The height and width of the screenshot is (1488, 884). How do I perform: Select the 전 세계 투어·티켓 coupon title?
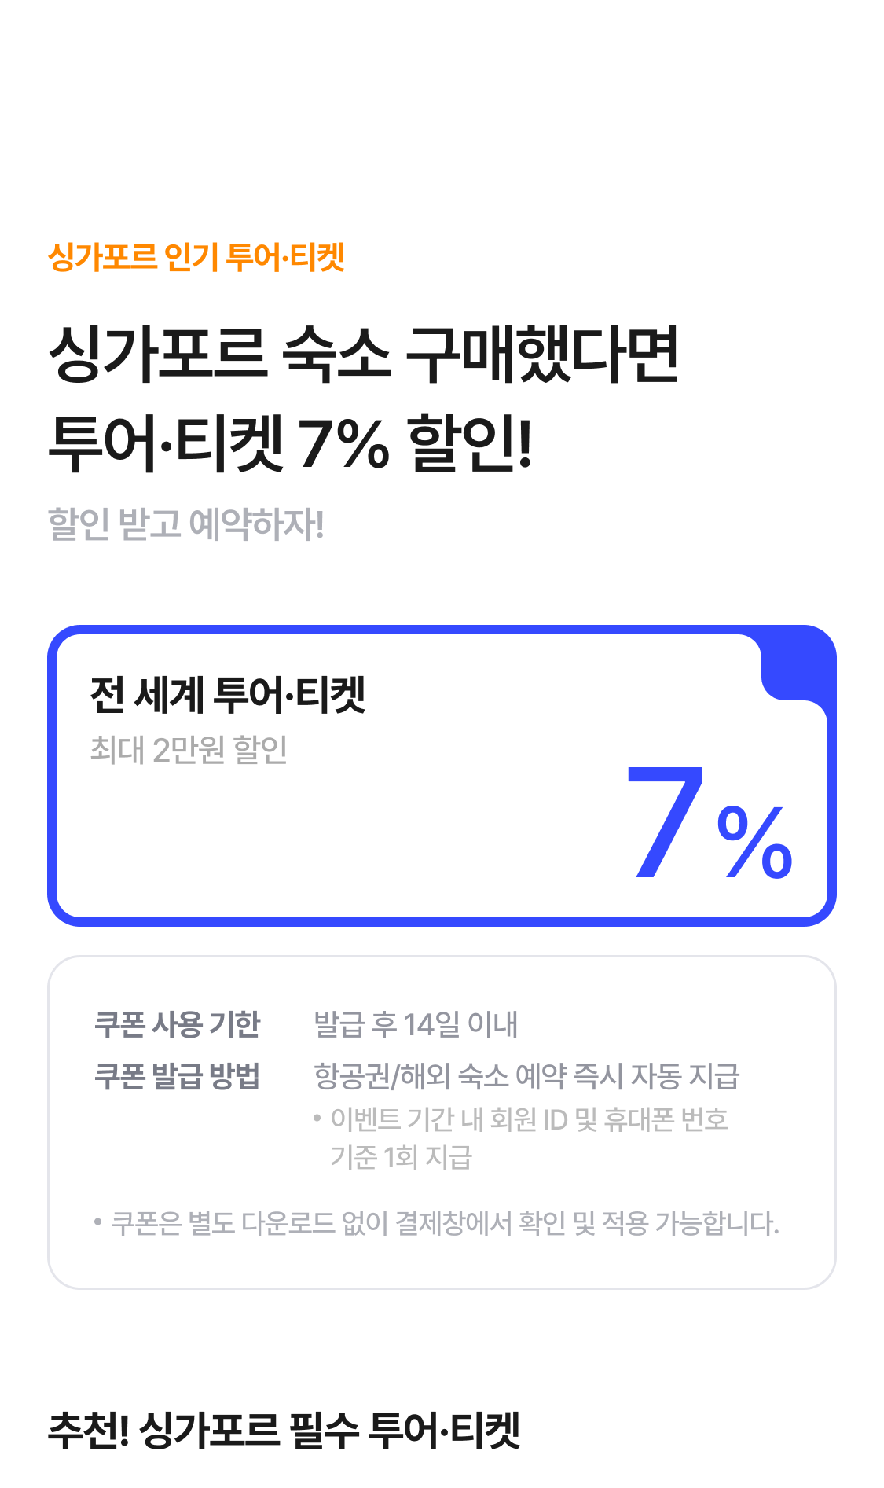click(x=228, y=695)
